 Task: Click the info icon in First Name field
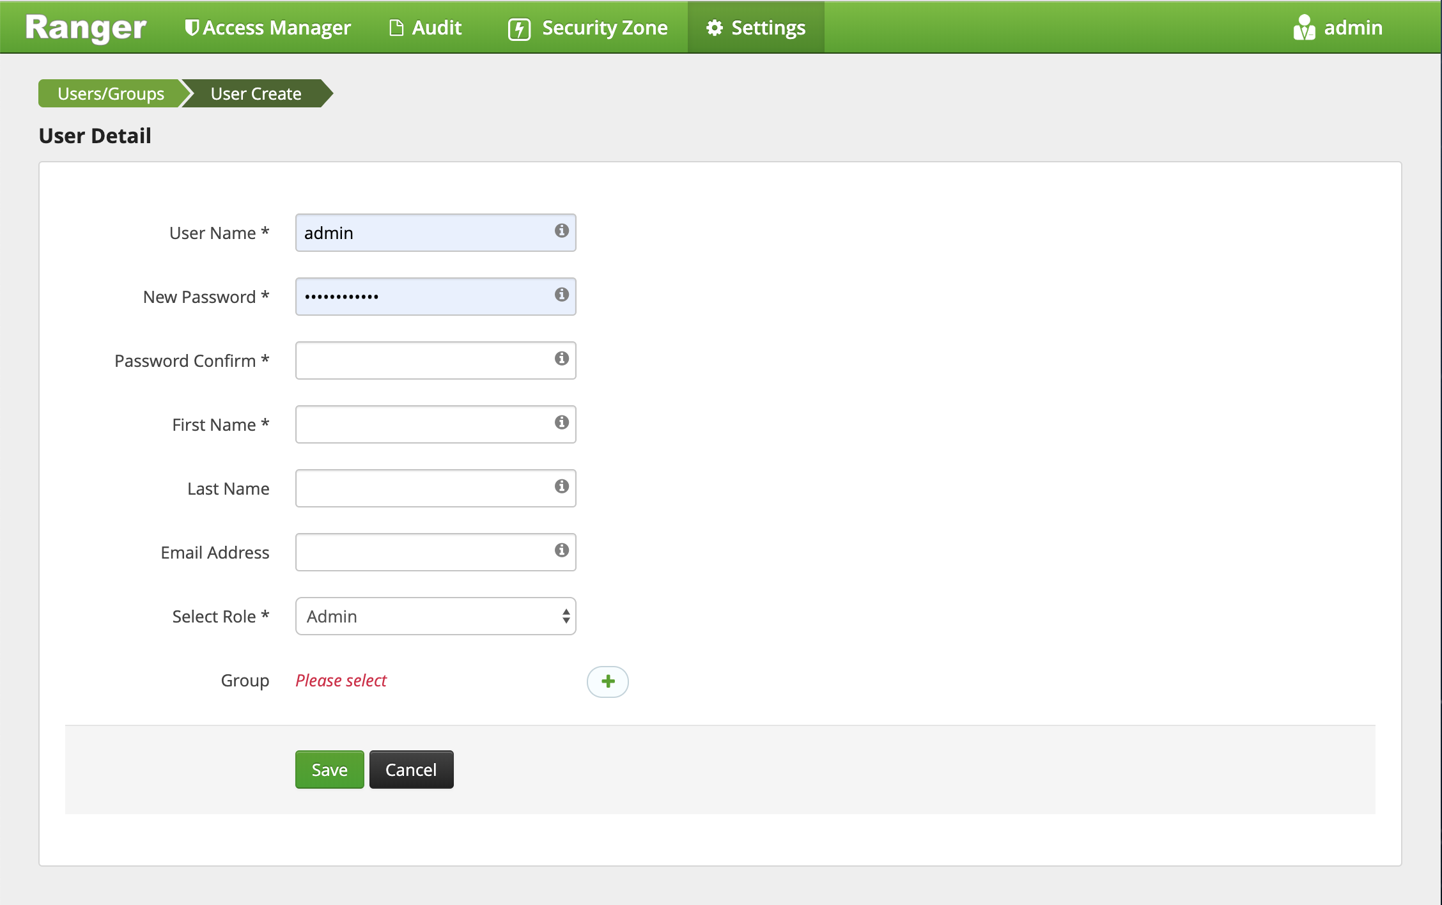tap(562, 422)
